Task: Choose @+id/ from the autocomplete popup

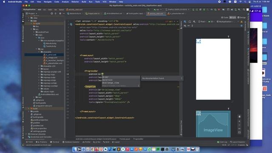Action: (x=105, y=77)
